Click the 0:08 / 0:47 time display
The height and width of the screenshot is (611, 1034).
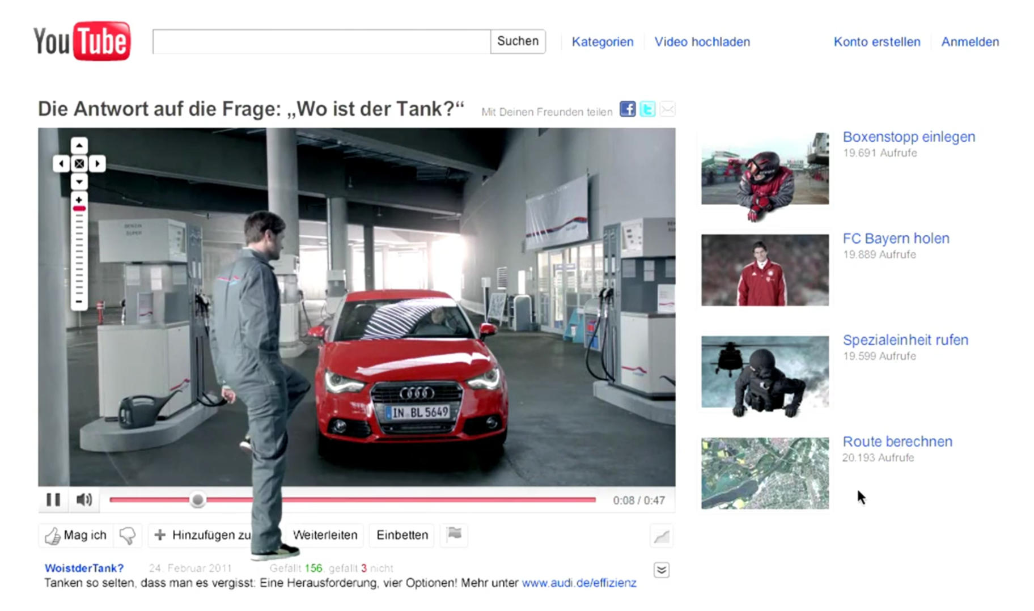click(x=639, y=500)
